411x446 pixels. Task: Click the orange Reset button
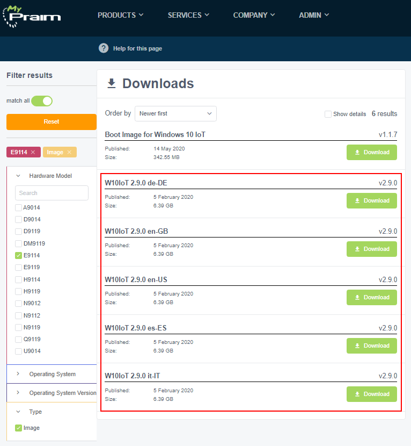[x=52, y=122]
